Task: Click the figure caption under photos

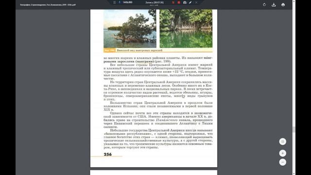Action: (139, 51)
